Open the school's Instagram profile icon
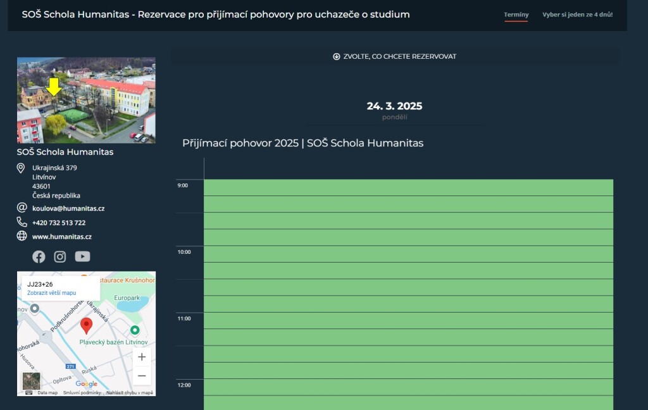 point(60,256)
